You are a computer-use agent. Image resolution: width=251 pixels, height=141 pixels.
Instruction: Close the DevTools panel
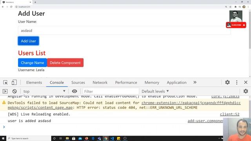246,82
